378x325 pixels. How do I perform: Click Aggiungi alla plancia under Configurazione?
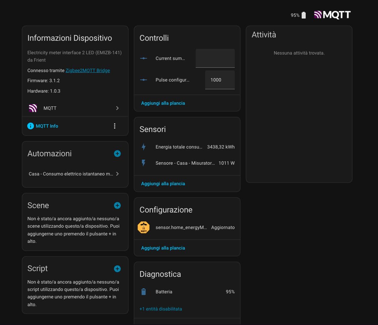pos(163,248)
